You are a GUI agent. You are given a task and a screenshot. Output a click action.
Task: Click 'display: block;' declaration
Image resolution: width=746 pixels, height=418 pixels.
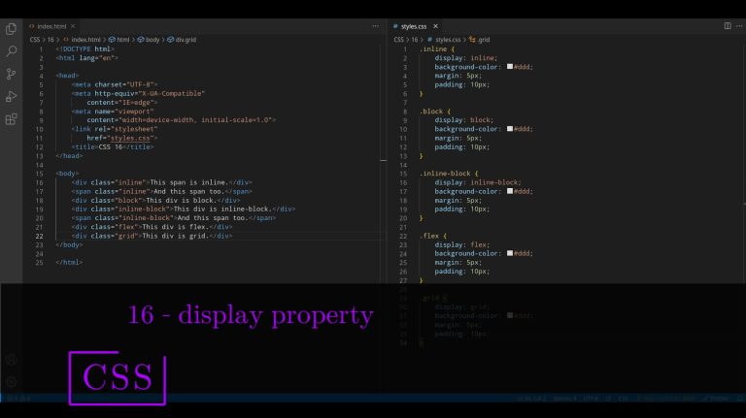point(464,120)
